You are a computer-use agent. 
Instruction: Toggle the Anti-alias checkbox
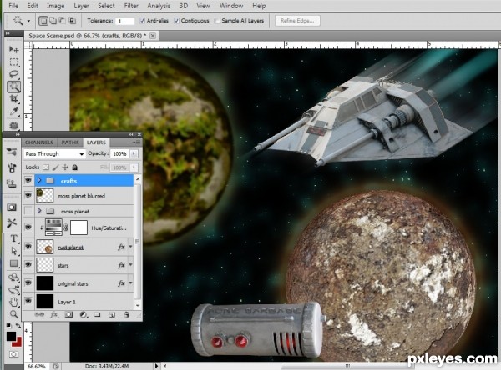coord(142,21)
